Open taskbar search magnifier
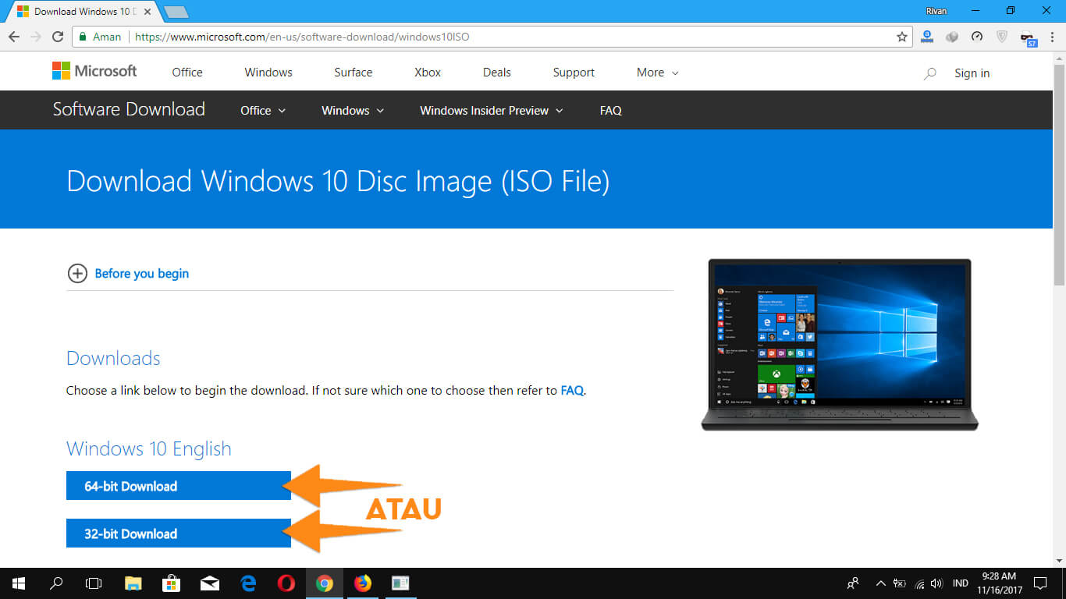1066x599 pixels. [x=56, y=583]
